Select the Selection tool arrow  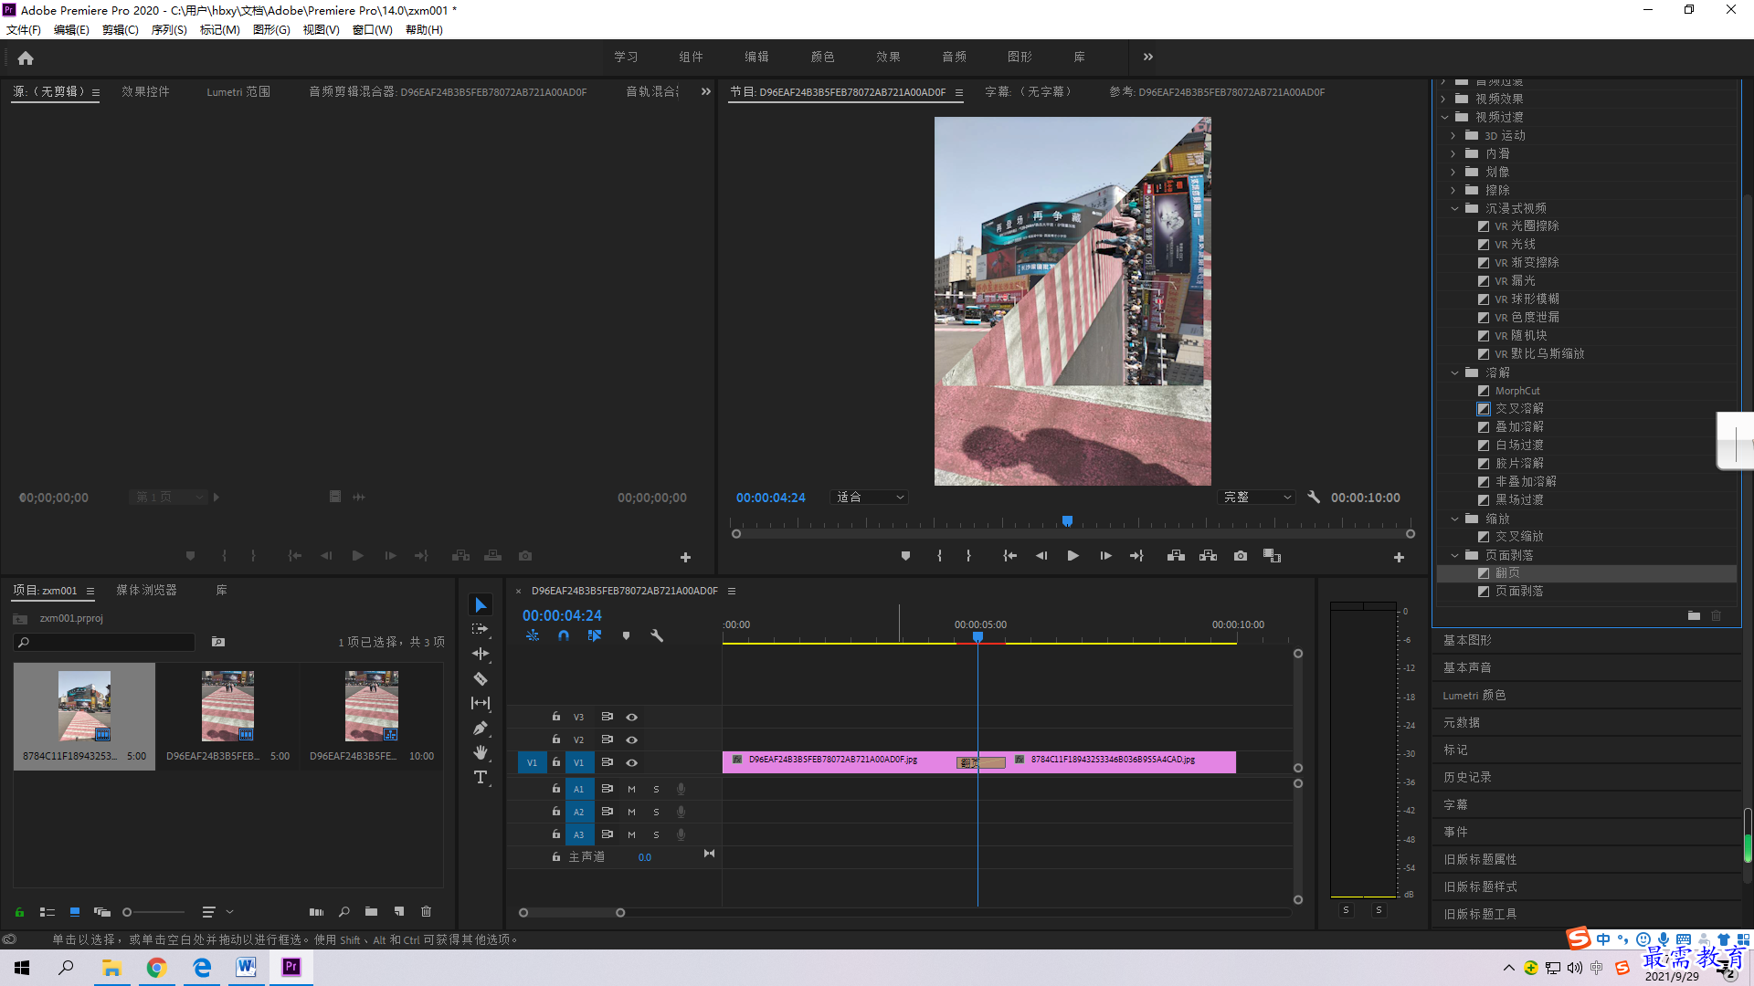pos(481,605)
